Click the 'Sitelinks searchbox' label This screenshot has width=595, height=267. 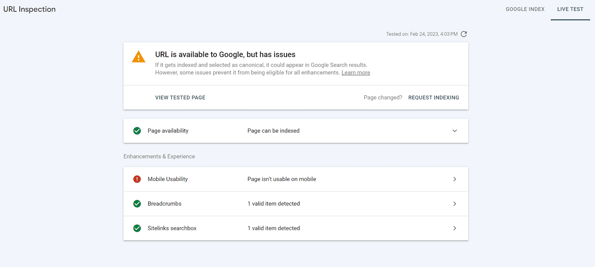pyautogui.click(x=172, y=228)
